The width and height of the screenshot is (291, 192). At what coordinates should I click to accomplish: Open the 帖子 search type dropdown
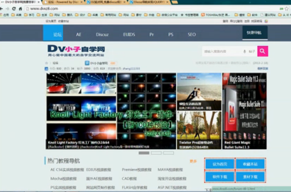[x=252, y=52]
